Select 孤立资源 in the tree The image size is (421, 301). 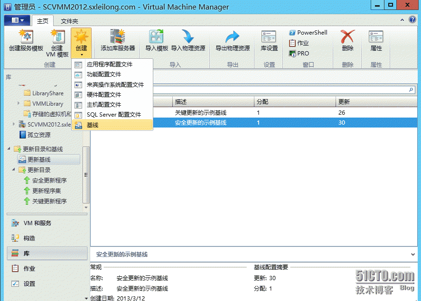coord(35,135)
